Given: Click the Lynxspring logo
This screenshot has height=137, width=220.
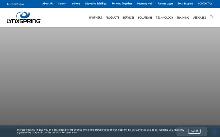Looking at the screenshot, I should coord(24,17).
